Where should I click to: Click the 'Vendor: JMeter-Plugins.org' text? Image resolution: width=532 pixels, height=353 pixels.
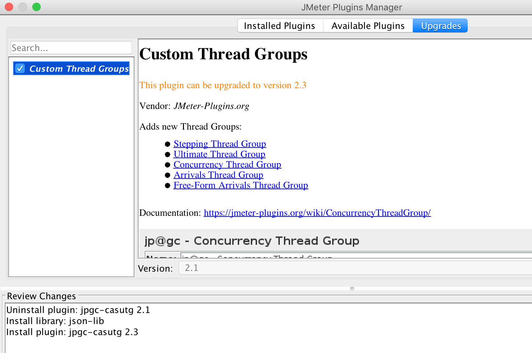(x=194, y=106)
